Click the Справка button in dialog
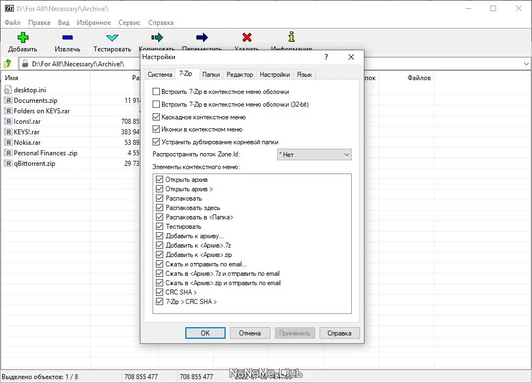 340,333
